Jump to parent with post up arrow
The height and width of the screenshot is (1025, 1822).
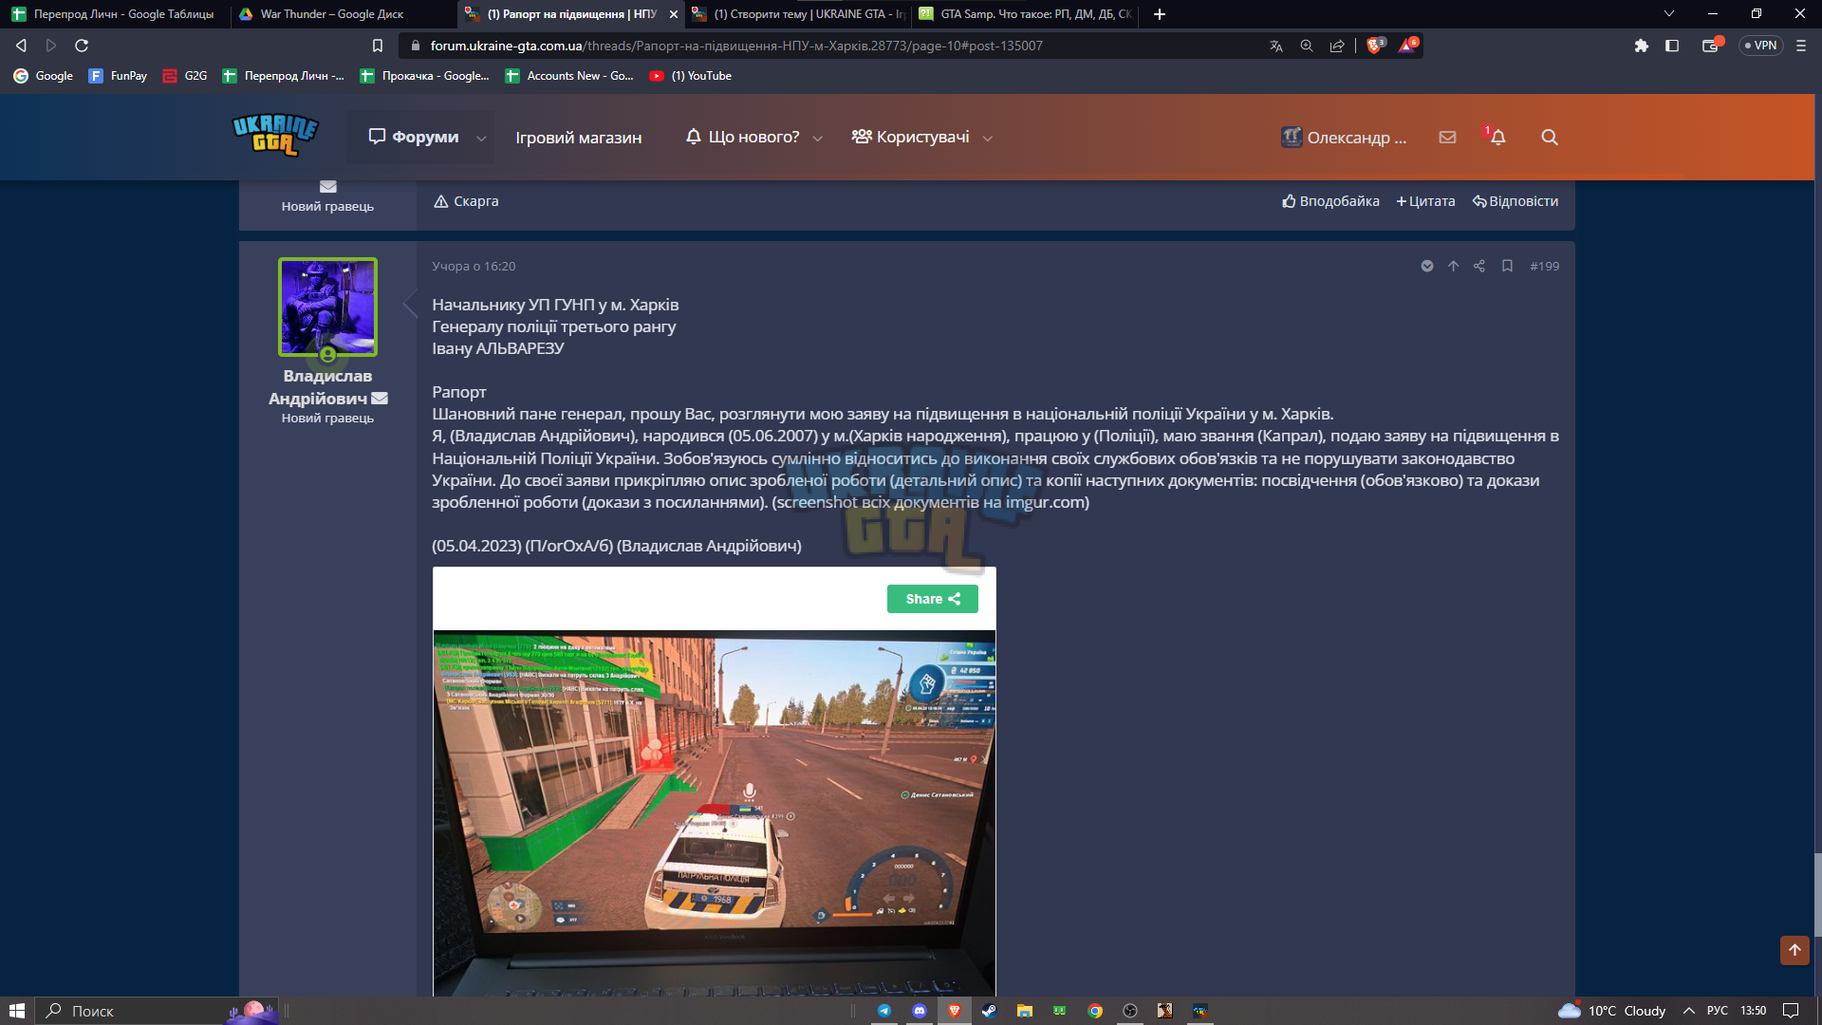[x=1453, y=266]
